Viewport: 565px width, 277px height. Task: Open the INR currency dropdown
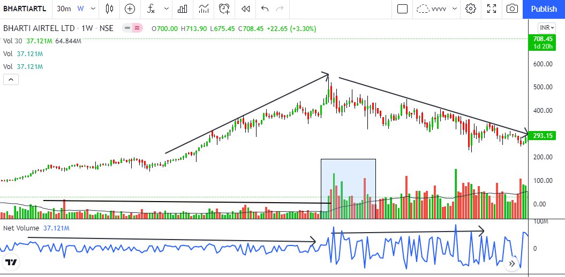(546, 28)
